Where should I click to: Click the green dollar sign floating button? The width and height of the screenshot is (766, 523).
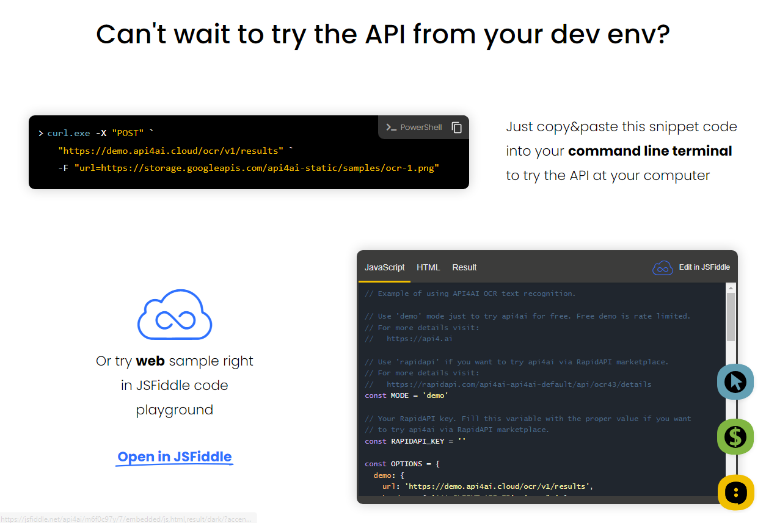pyautogui.click(x=735, y=437)
